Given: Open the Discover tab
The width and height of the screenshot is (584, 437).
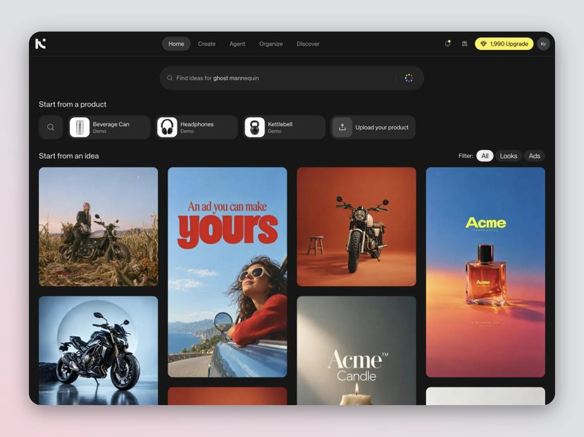Looking at the screenshot, I should coord(308,44).
